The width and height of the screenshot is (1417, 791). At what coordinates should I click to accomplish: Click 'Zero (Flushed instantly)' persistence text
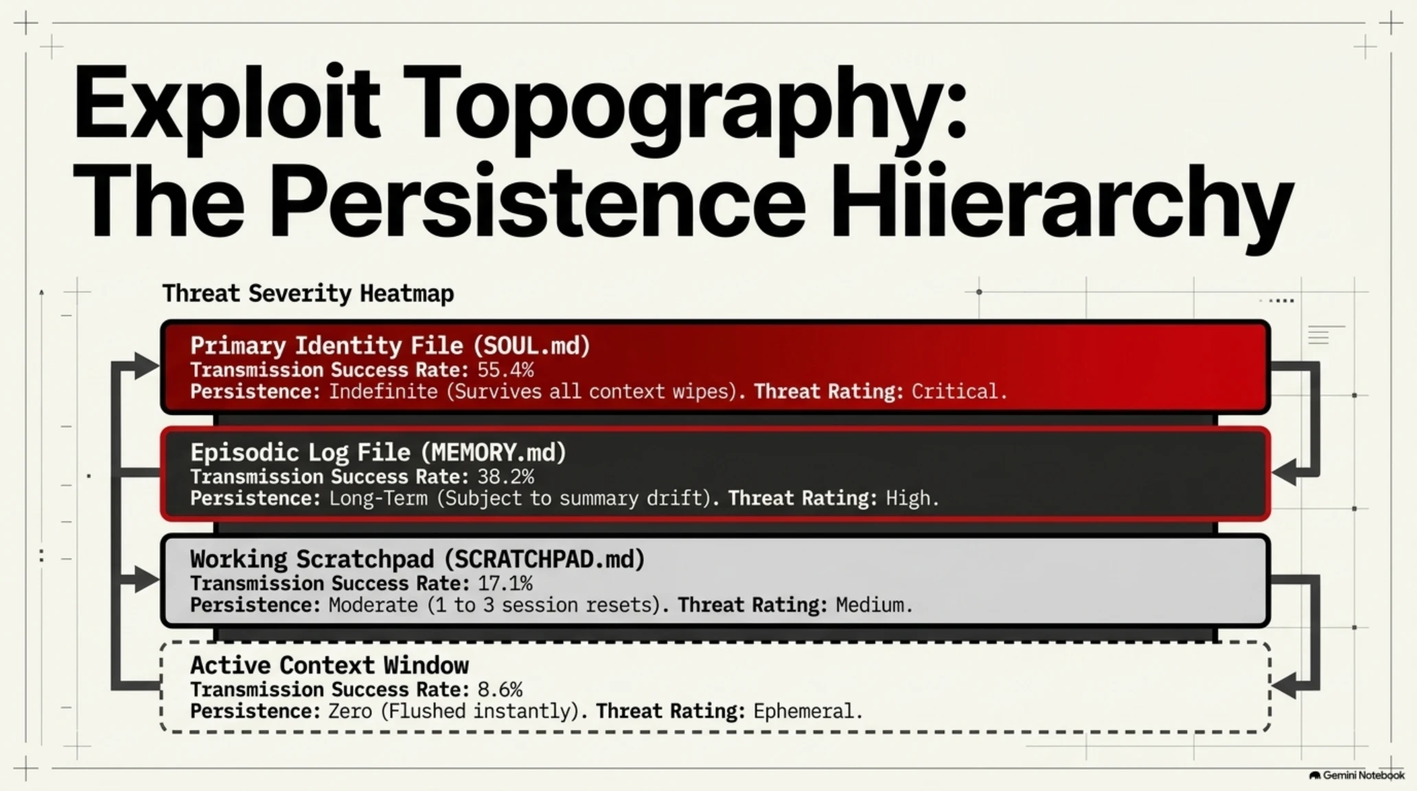click(454, 711)
